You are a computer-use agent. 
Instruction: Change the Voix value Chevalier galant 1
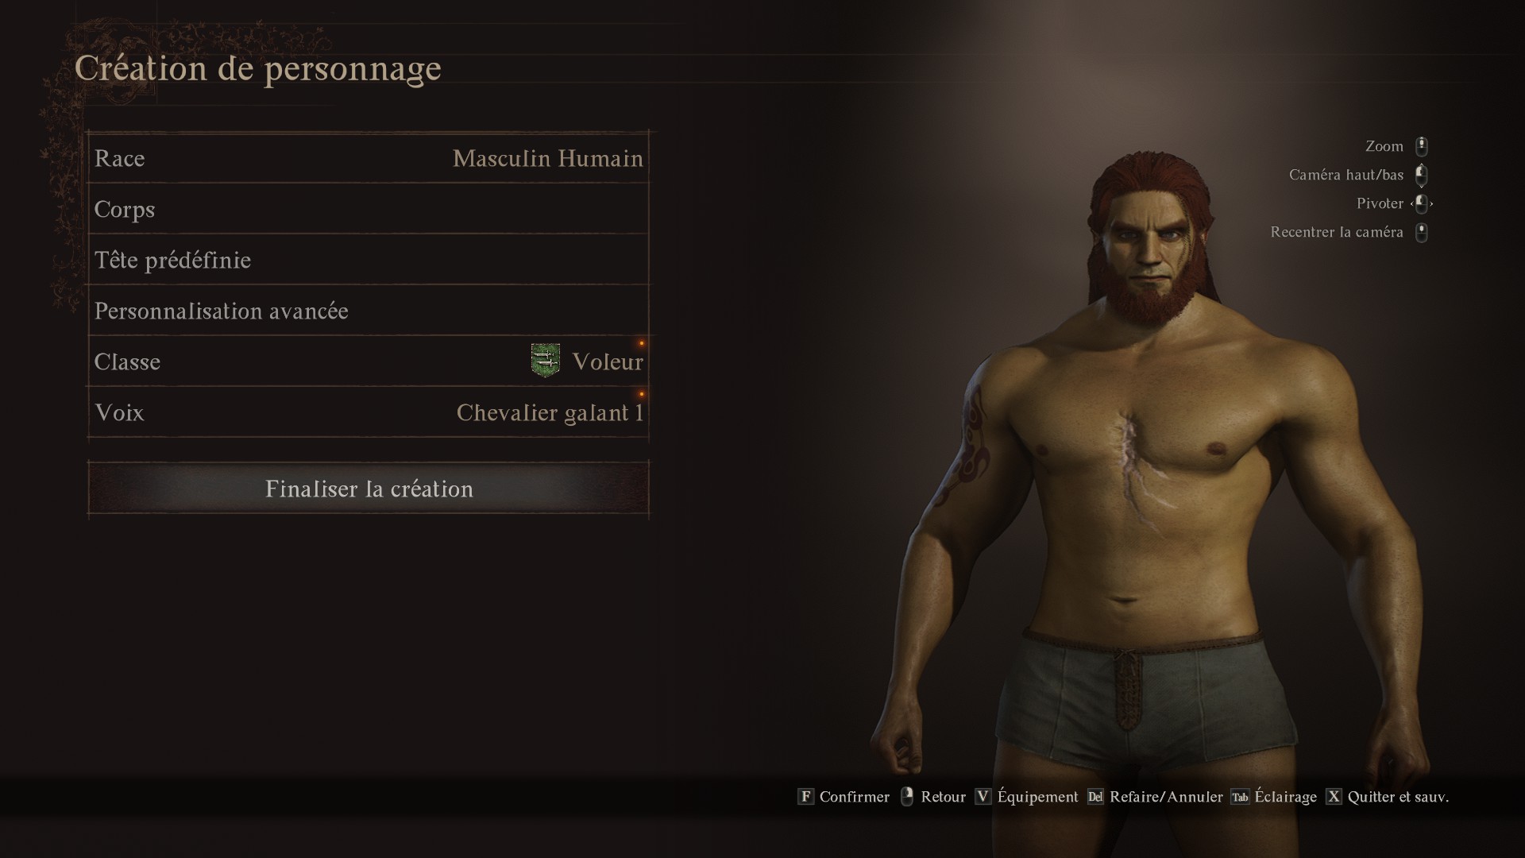point(369,412)
